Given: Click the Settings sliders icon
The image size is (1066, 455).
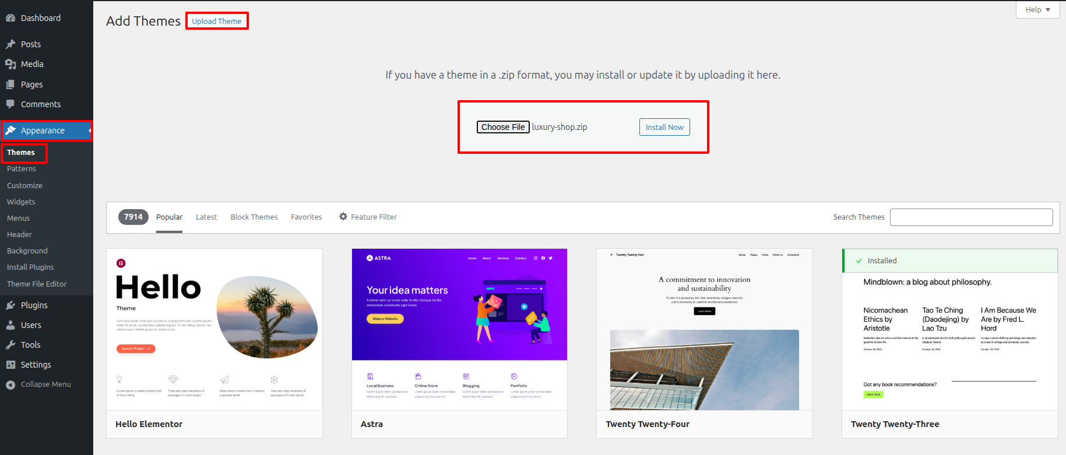Looking at the screenshot, I should [10, 365].
